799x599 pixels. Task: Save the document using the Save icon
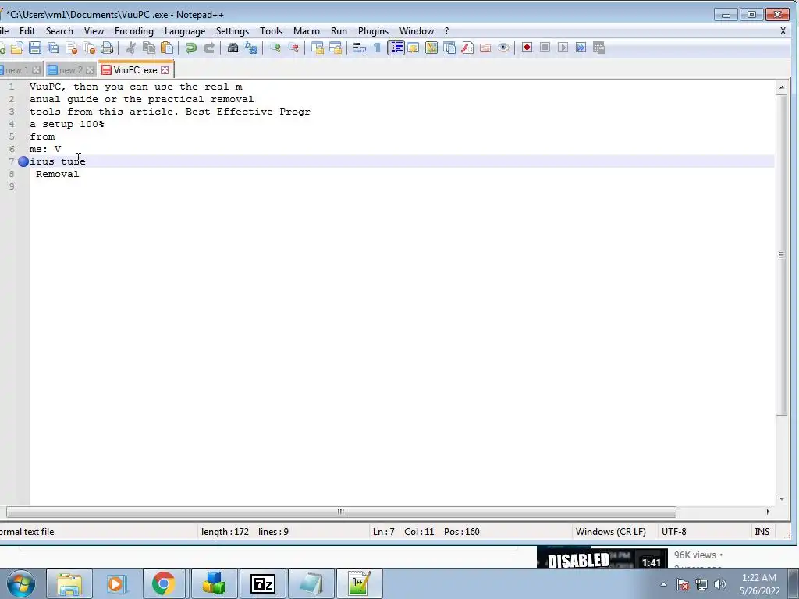34,48
